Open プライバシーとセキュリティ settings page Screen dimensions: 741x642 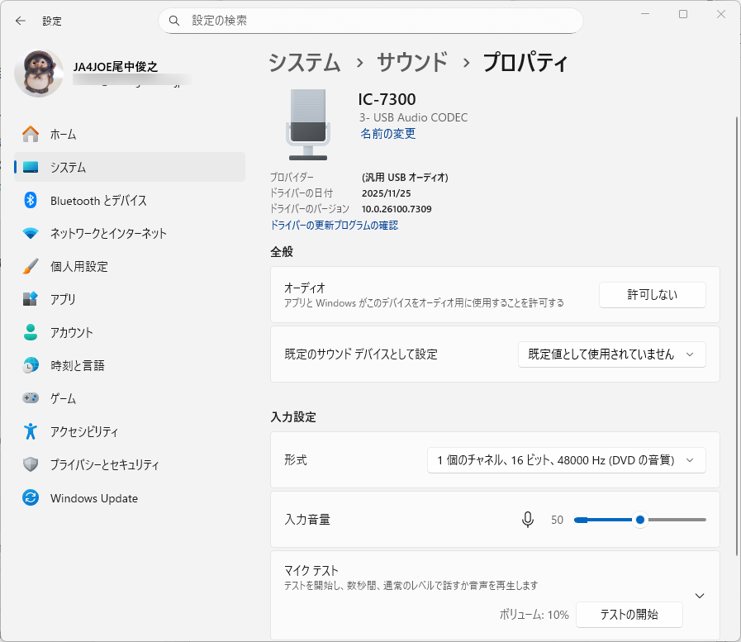pyautogui.click(x=130, y=464)
